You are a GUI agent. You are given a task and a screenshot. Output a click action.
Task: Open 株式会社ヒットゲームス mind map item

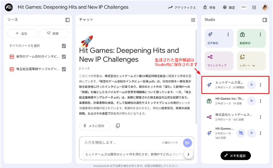coord(234,117)
